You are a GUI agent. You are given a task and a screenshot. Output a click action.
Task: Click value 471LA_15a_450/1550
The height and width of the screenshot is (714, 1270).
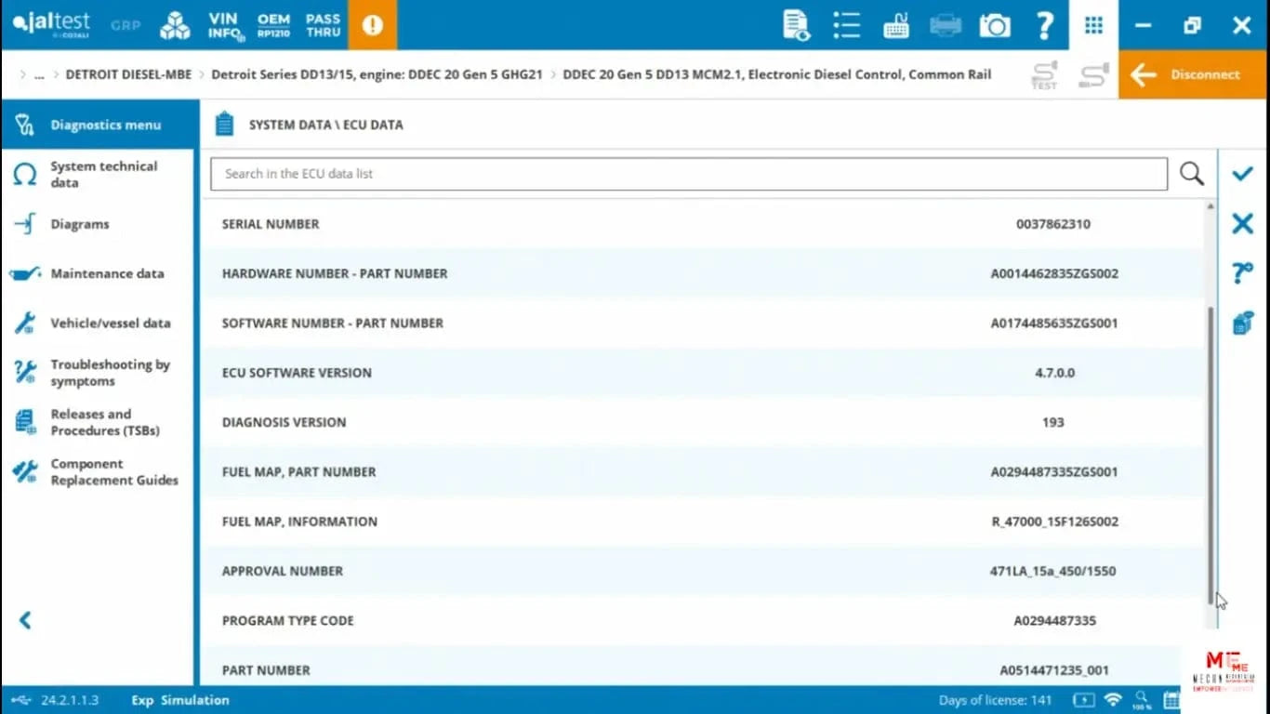(x=1052, y=571)
